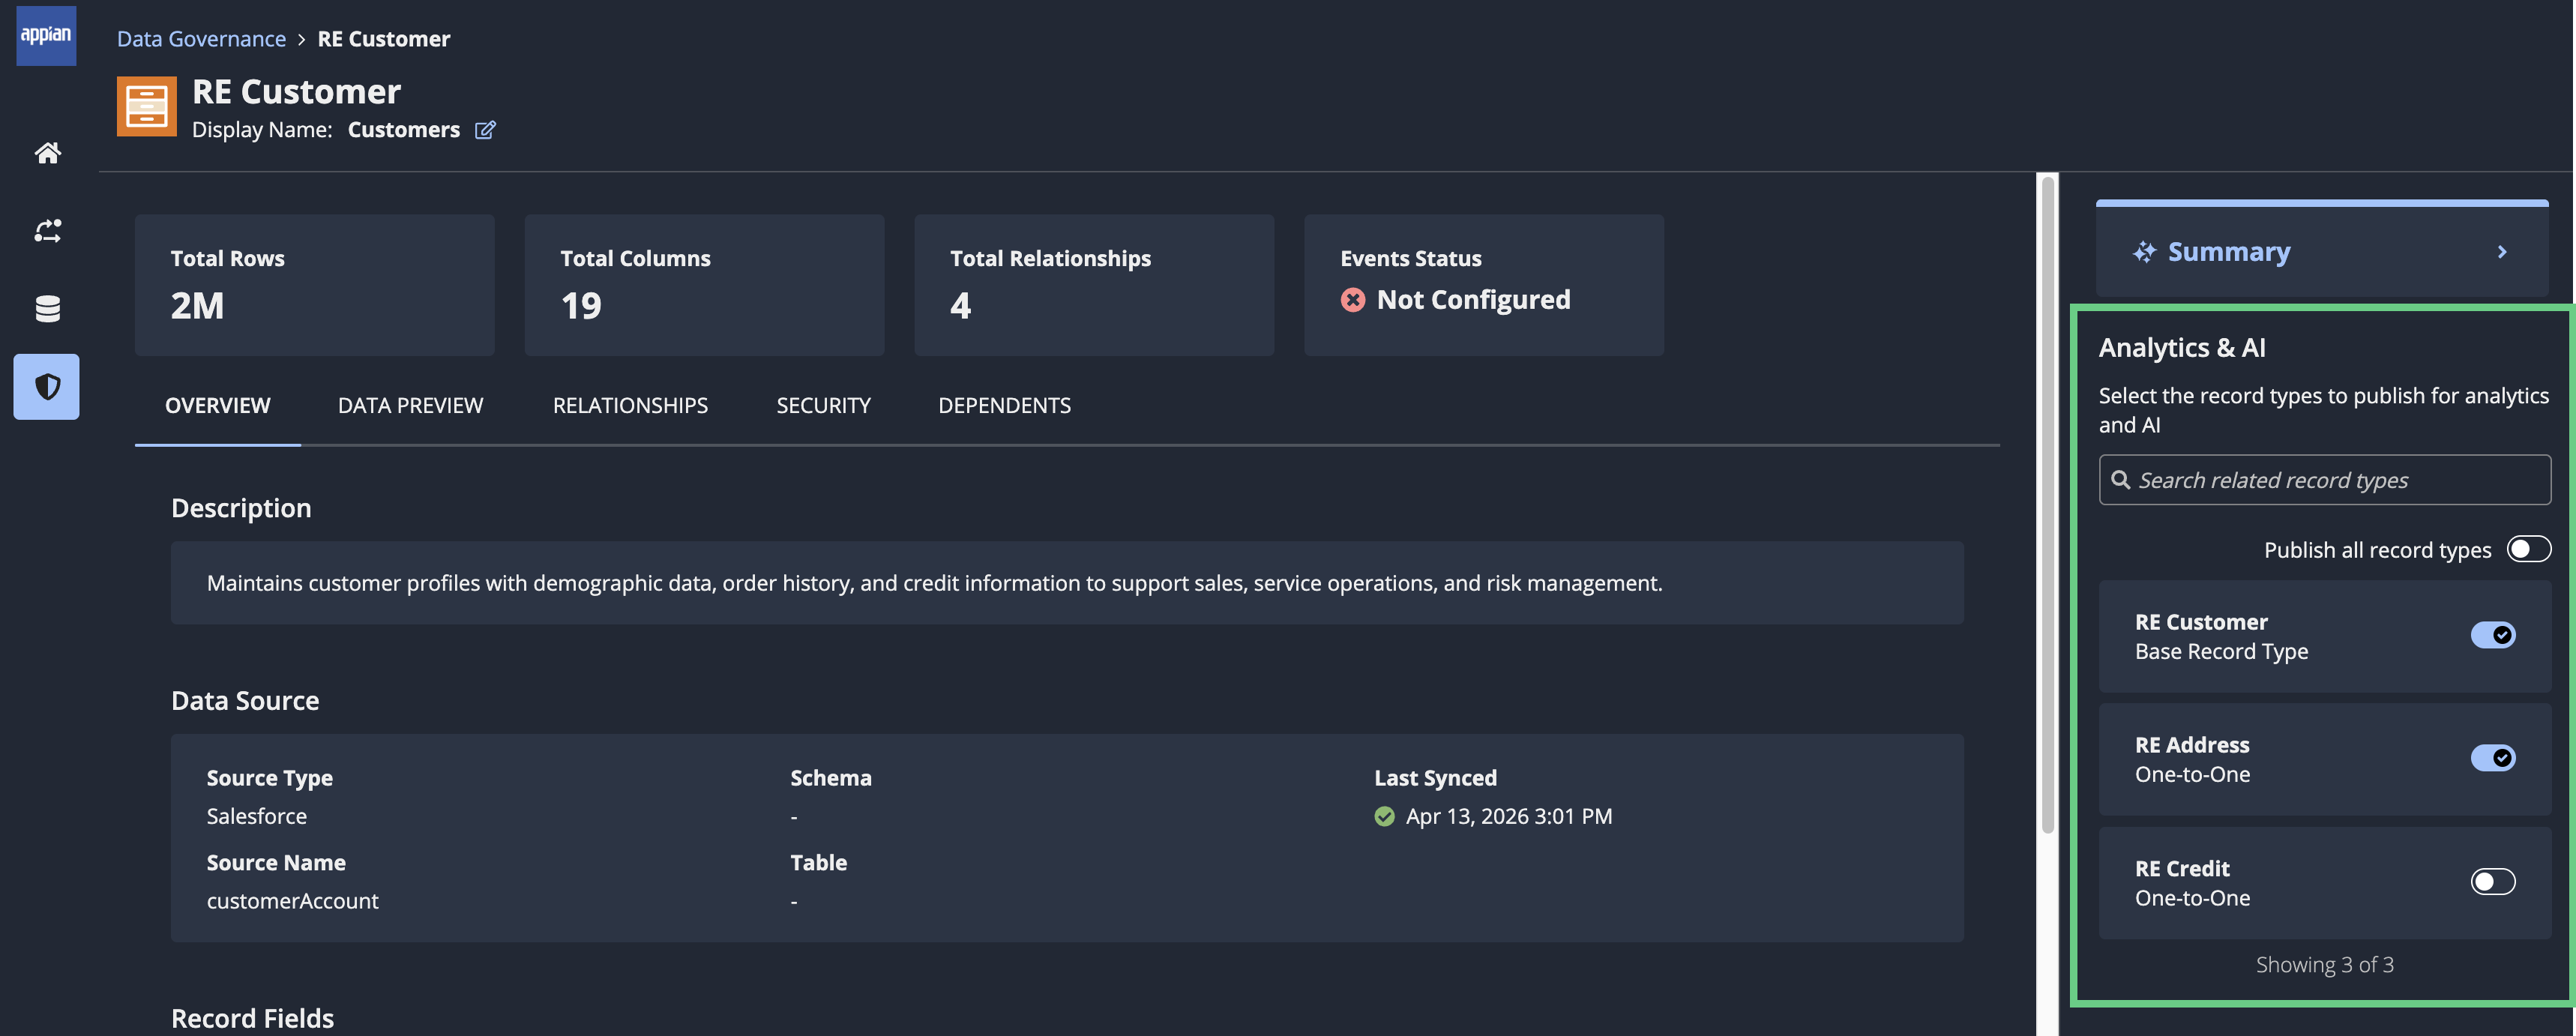Click the description paragraph about customer profiles

pos(935,583)
